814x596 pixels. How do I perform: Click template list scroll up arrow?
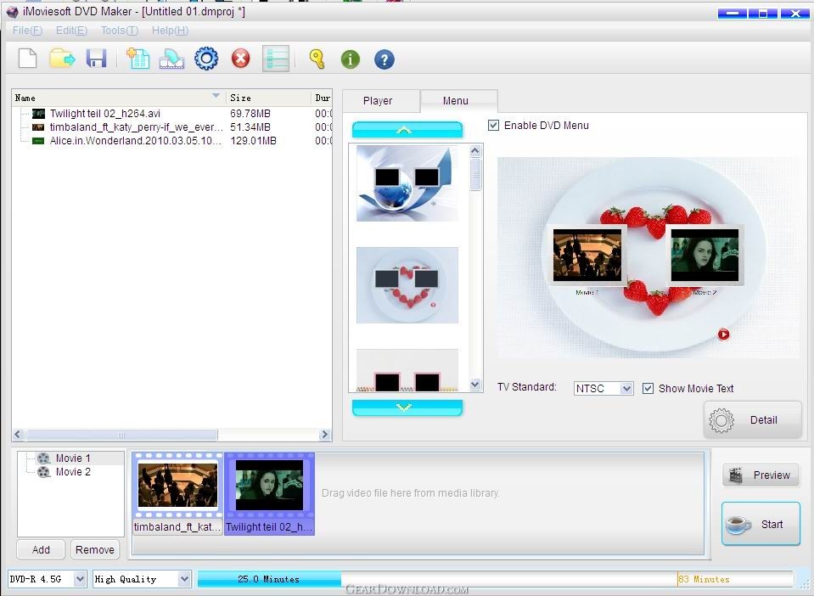point(475,151)
